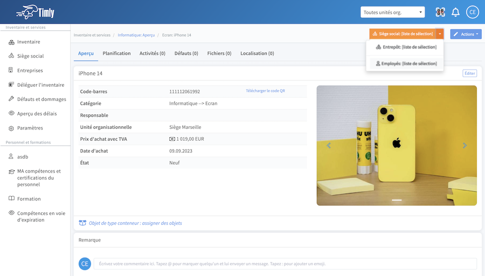Open the Activités (0) tab
485x276 pixels.
pos(152,53)
